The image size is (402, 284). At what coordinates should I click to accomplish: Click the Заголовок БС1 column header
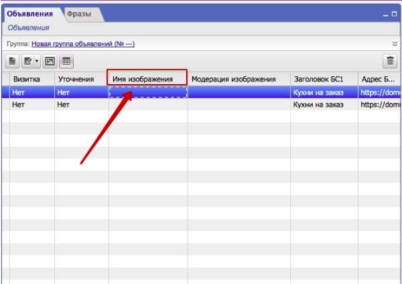tap(318, 79)
